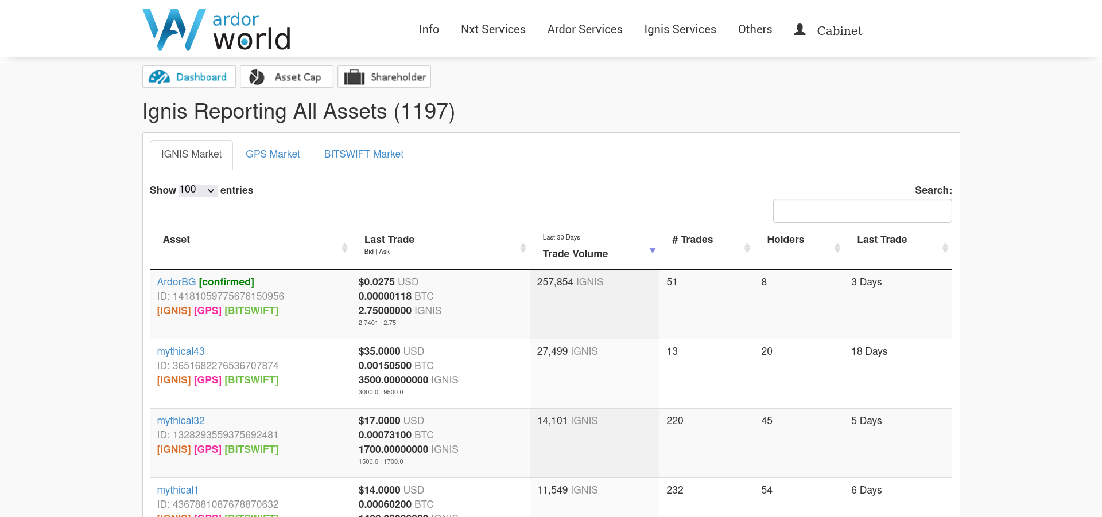Click the $0.0275 USD price
Viewport: 1102px width, 517px height.
pyautogui.click(x=389, y=282)
